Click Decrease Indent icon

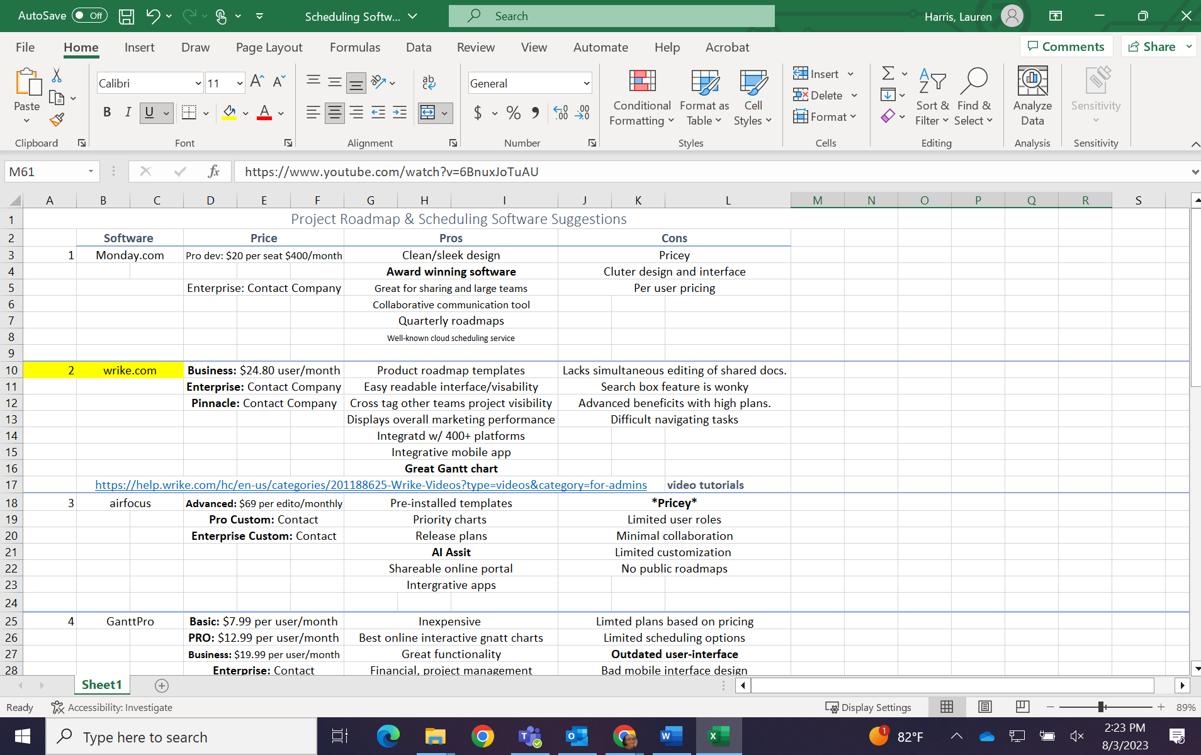(x=378, y=113)
